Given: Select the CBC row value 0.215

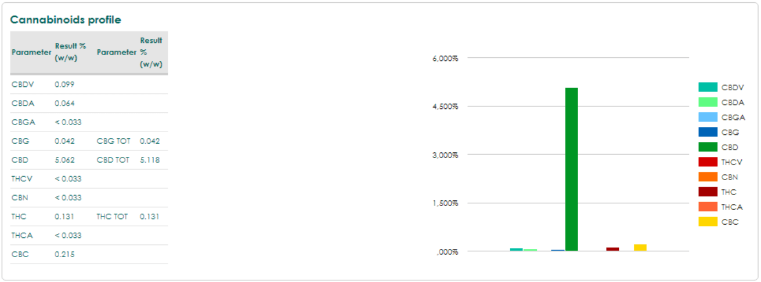Looking at the screenshot, I should 64,254.
